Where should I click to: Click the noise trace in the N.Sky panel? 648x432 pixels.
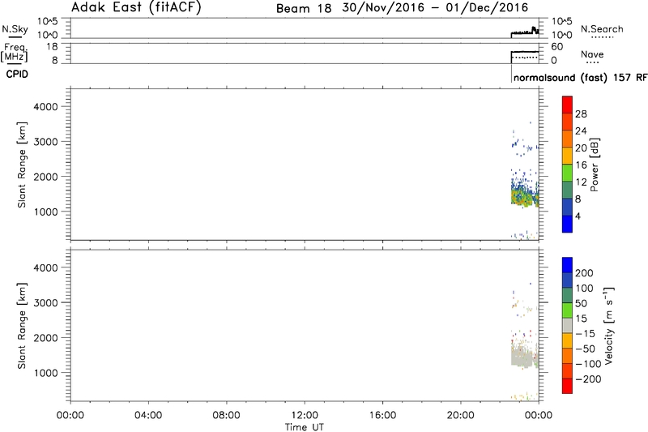525,32
